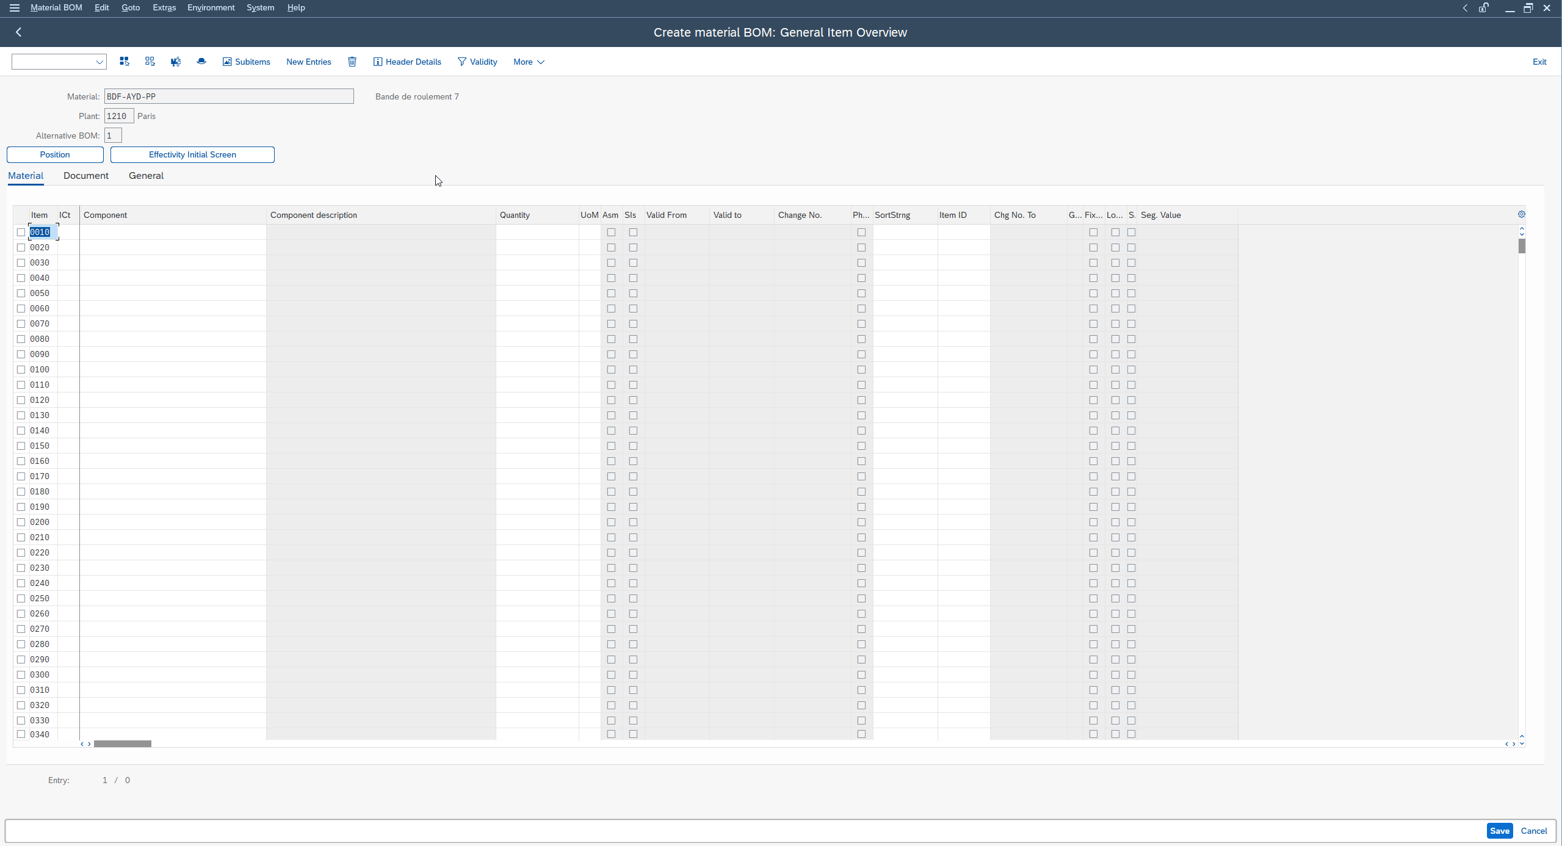This screenshot has width=1562, height=846.
Task: Go back with the left arrow
Action: 19,32
